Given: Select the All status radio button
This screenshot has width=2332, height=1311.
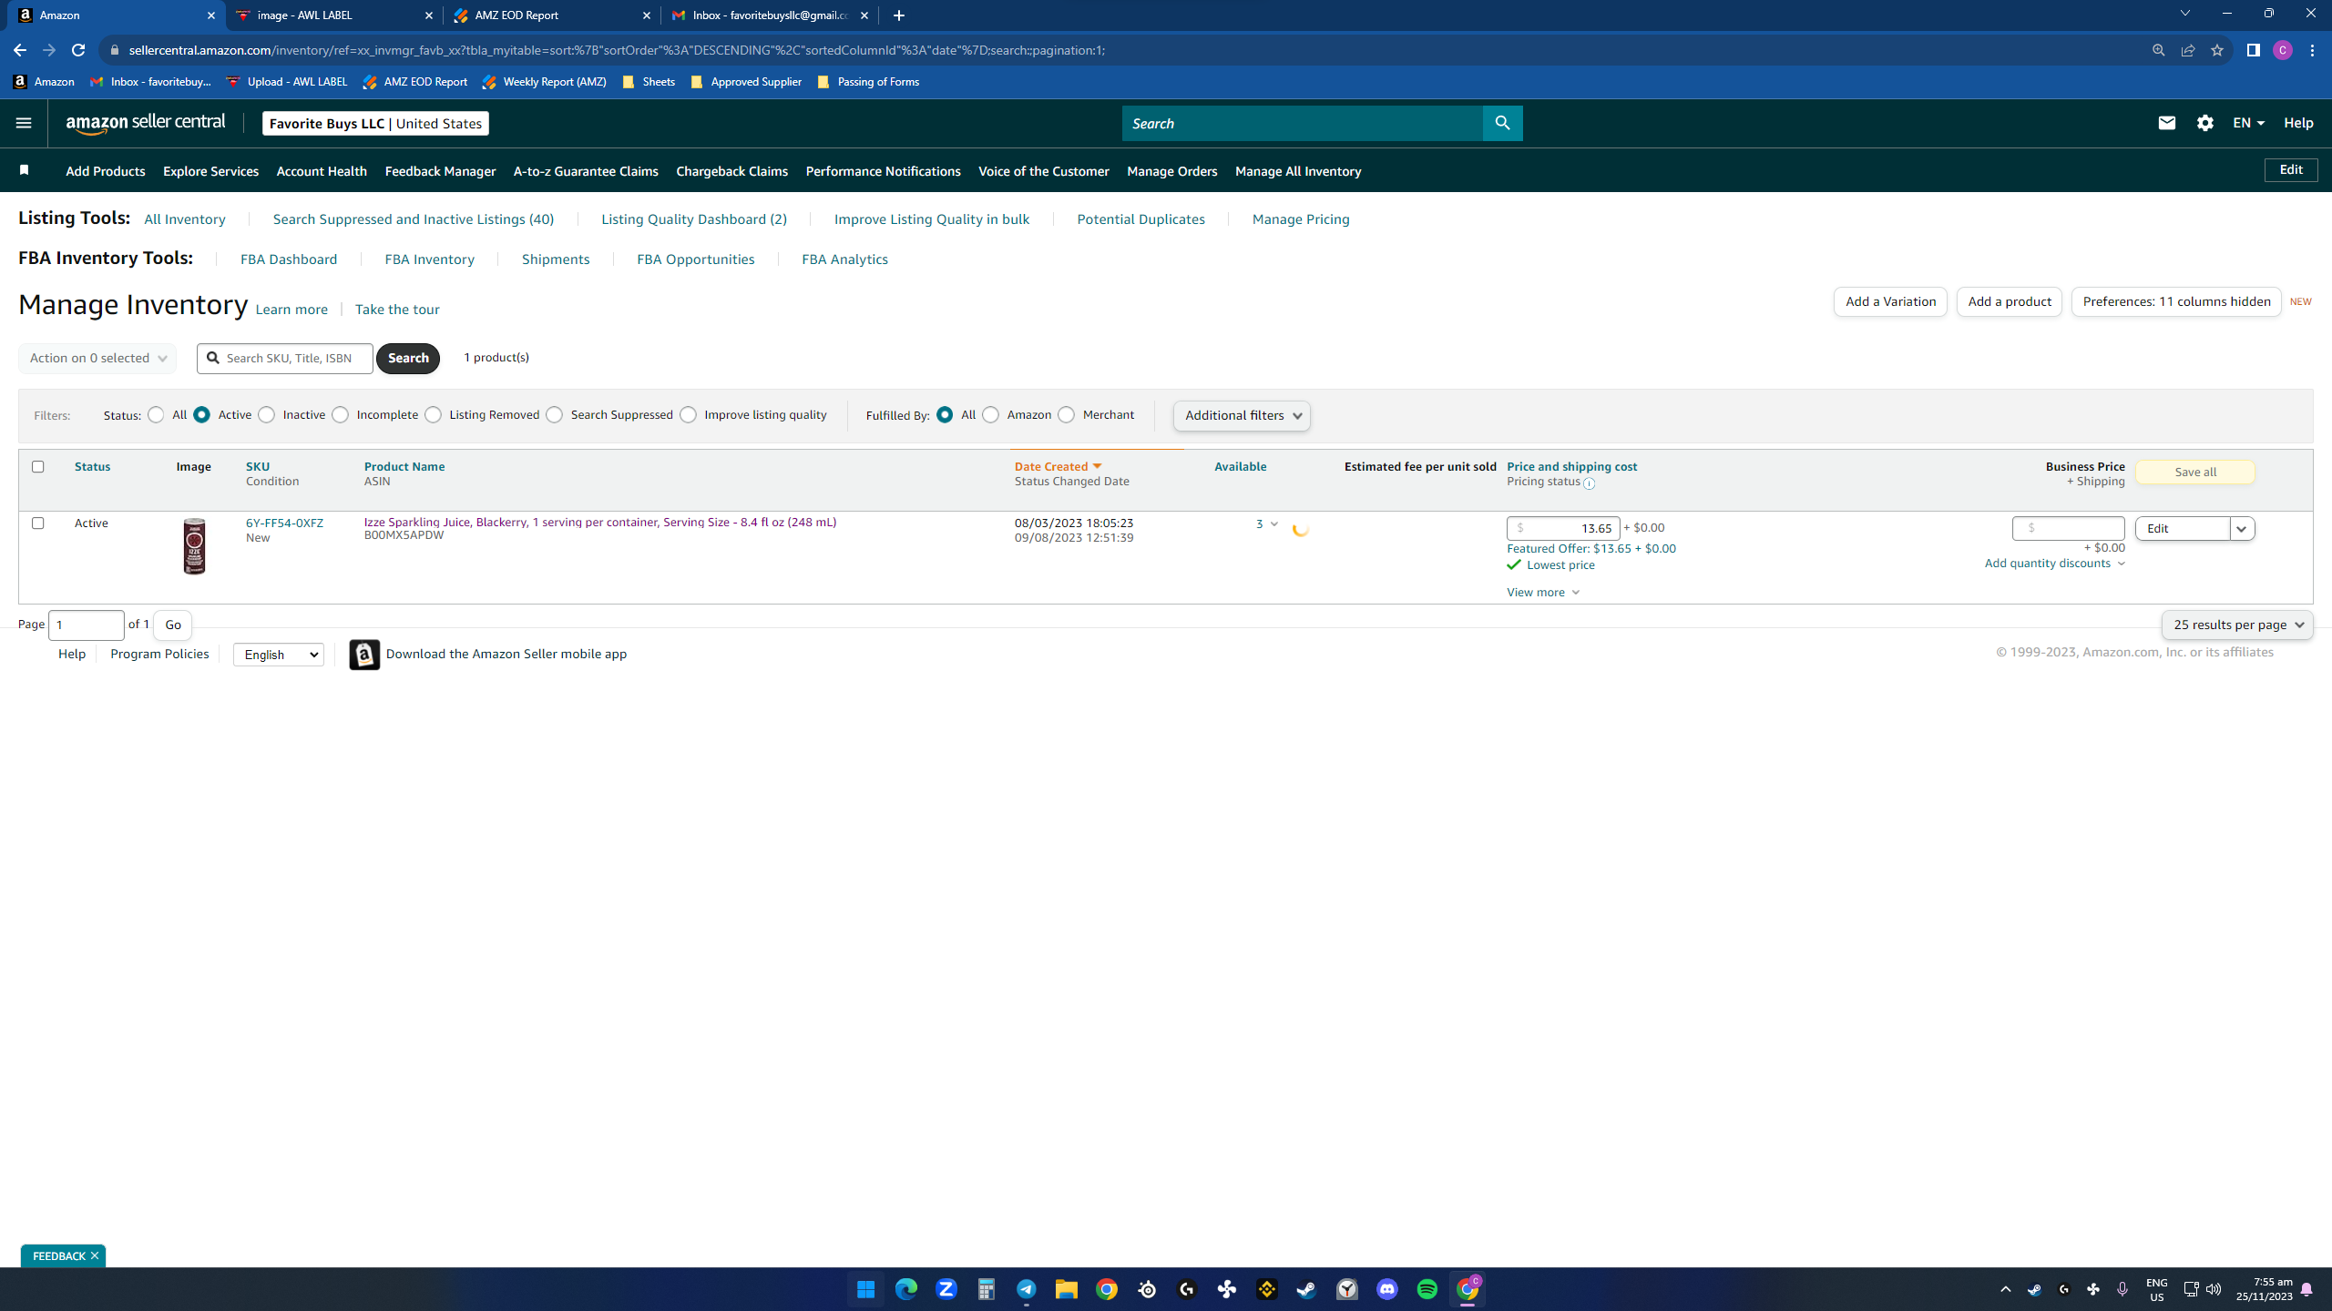Looking at the screenshot, I should [x=156, y=415].
